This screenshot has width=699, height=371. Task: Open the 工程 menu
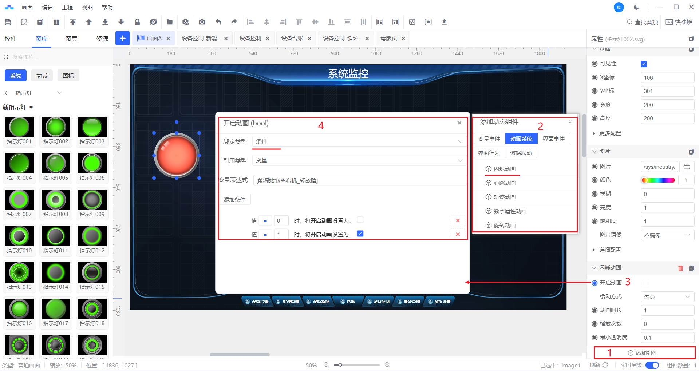coord(67,7)
